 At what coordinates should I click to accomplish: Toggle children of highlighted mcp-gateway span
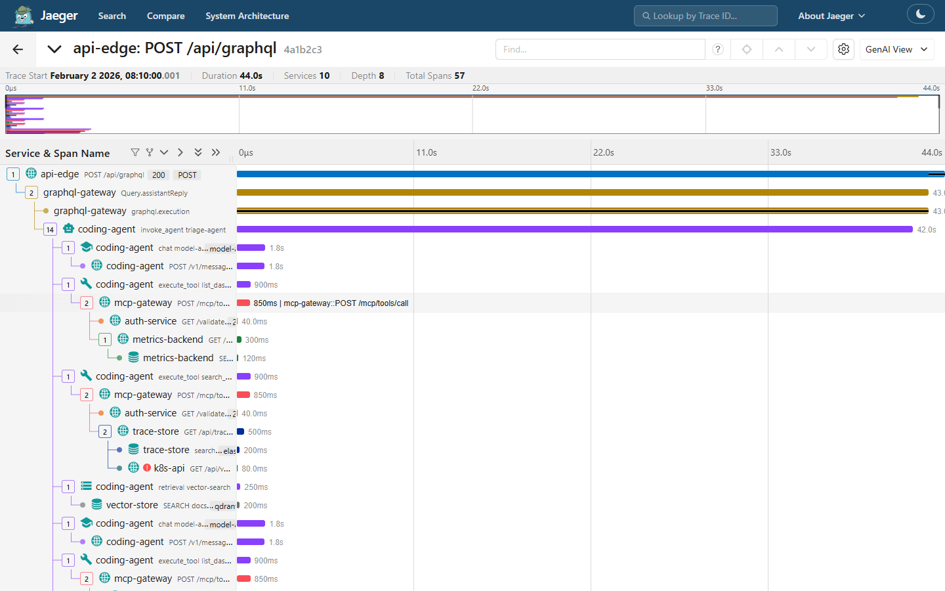coord(87,303)
